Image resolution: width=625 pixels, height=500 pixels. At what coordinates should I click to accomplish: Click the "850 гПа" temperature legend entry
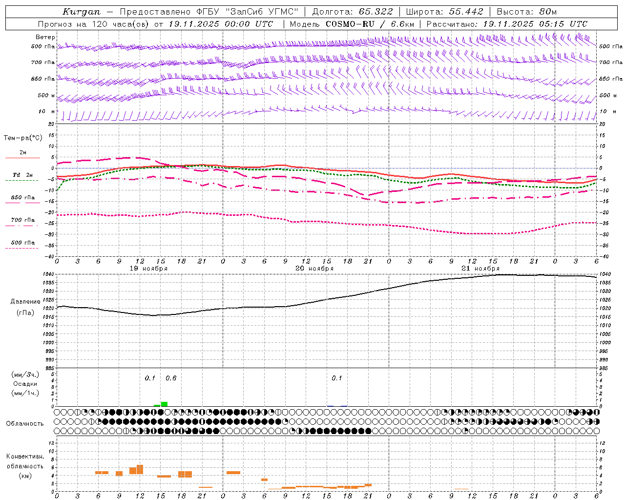point(23,197)
